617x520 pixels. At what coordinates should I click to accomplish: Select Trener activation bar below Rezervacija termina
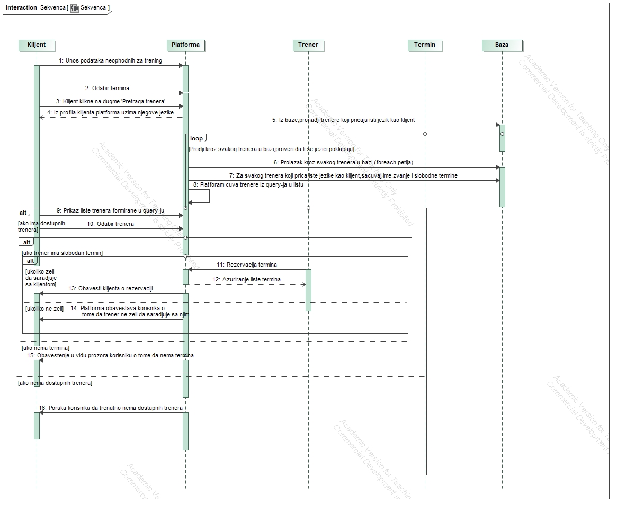308,290
